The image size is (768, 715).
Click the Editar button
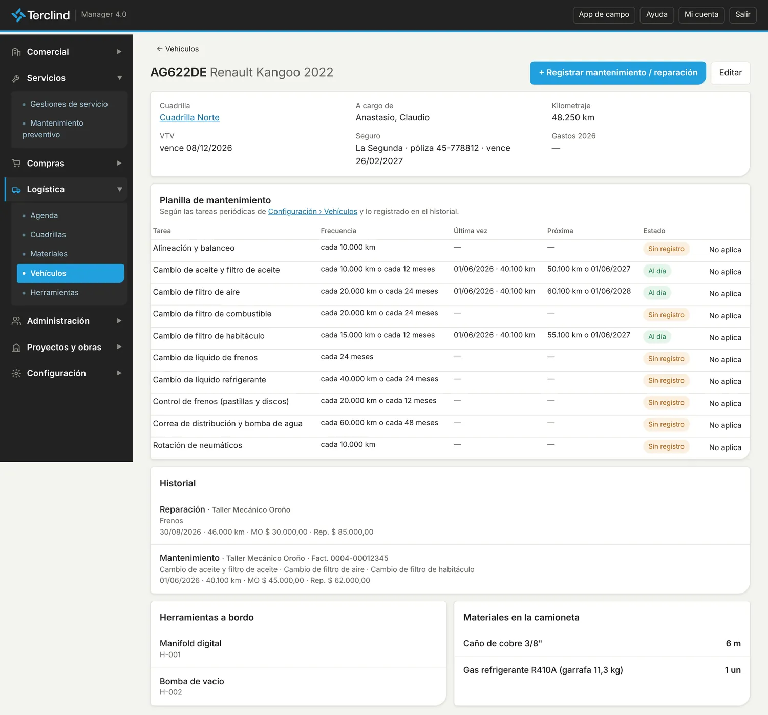point(730,73)
